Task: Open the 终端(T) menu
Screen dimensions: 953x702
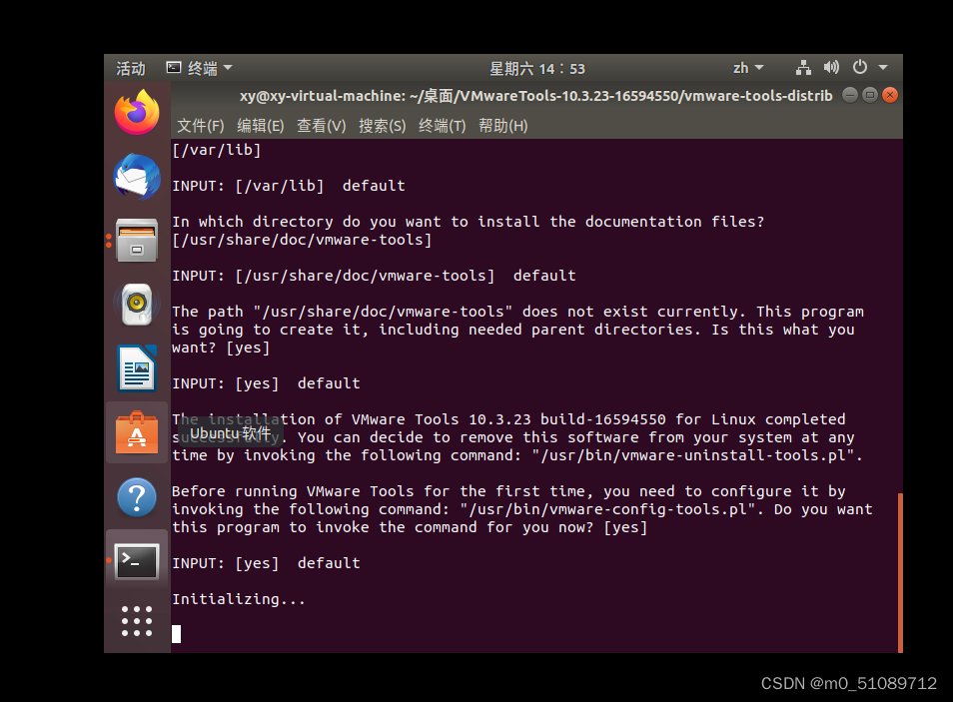Action: click(442, 126)
